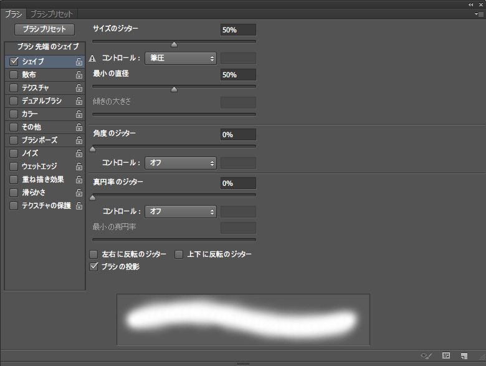This screenshot has height=366, width=486.
Task: Select the ブラシポーズ label
Action: (x=40, y=140)
